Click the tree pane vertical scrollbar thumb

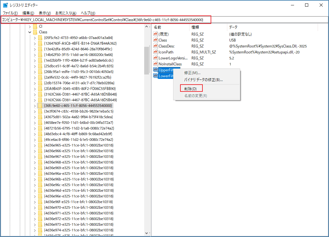(146, 60)
